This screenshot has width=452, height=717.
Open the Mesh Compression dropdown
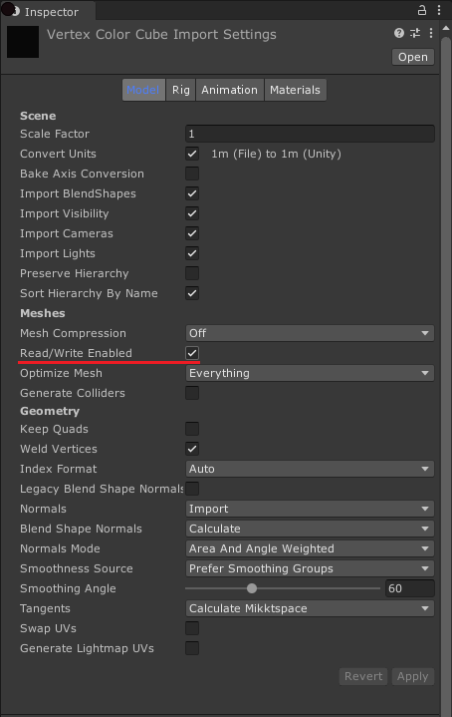310,333
